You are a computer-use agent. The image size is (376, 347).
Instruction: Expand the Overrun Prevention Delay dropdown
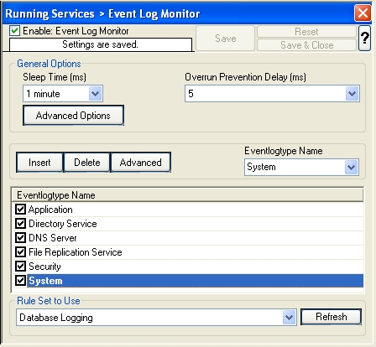click(352, 94)
